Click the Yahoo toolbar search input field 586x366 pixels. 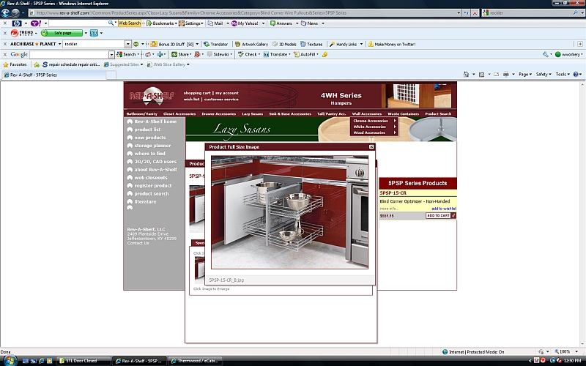78,23
